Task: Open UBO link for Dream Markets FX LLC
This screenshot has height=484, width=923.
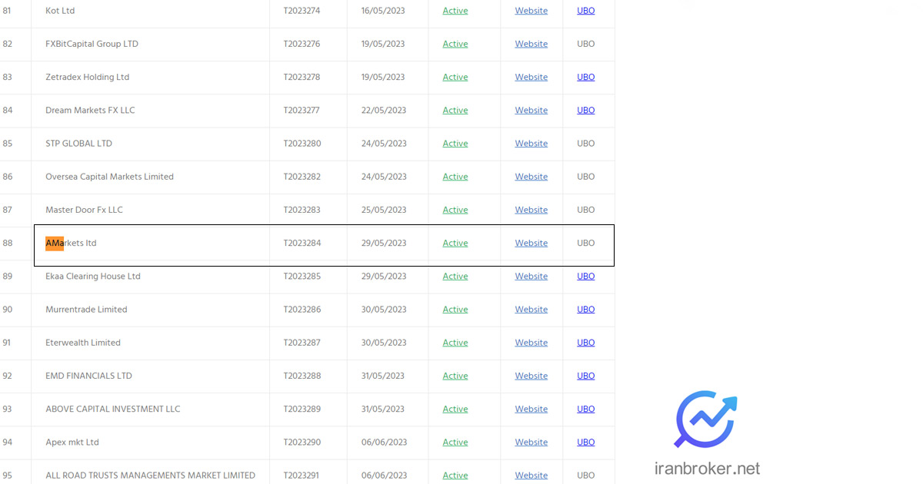Action: tap(586, 110)
